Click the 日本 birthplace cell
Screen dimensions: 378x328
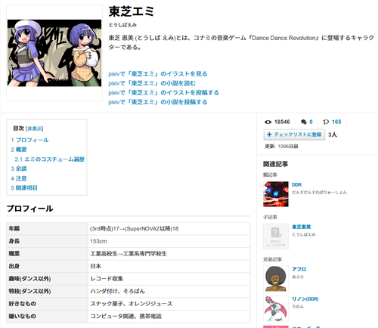pos(169,266)
